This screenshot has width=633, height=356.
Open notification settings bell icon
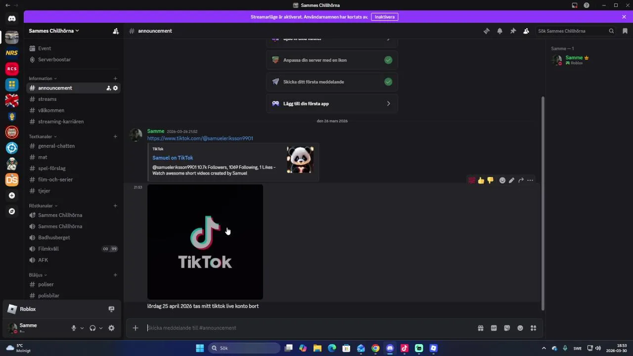tap(500, 31)
